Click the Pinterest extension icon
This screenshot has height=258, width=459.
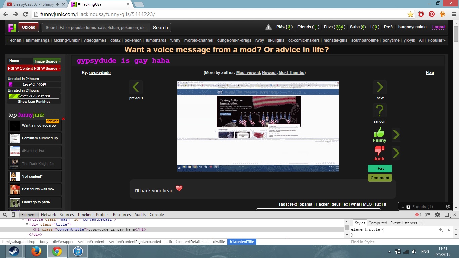(x=432, y=14)
